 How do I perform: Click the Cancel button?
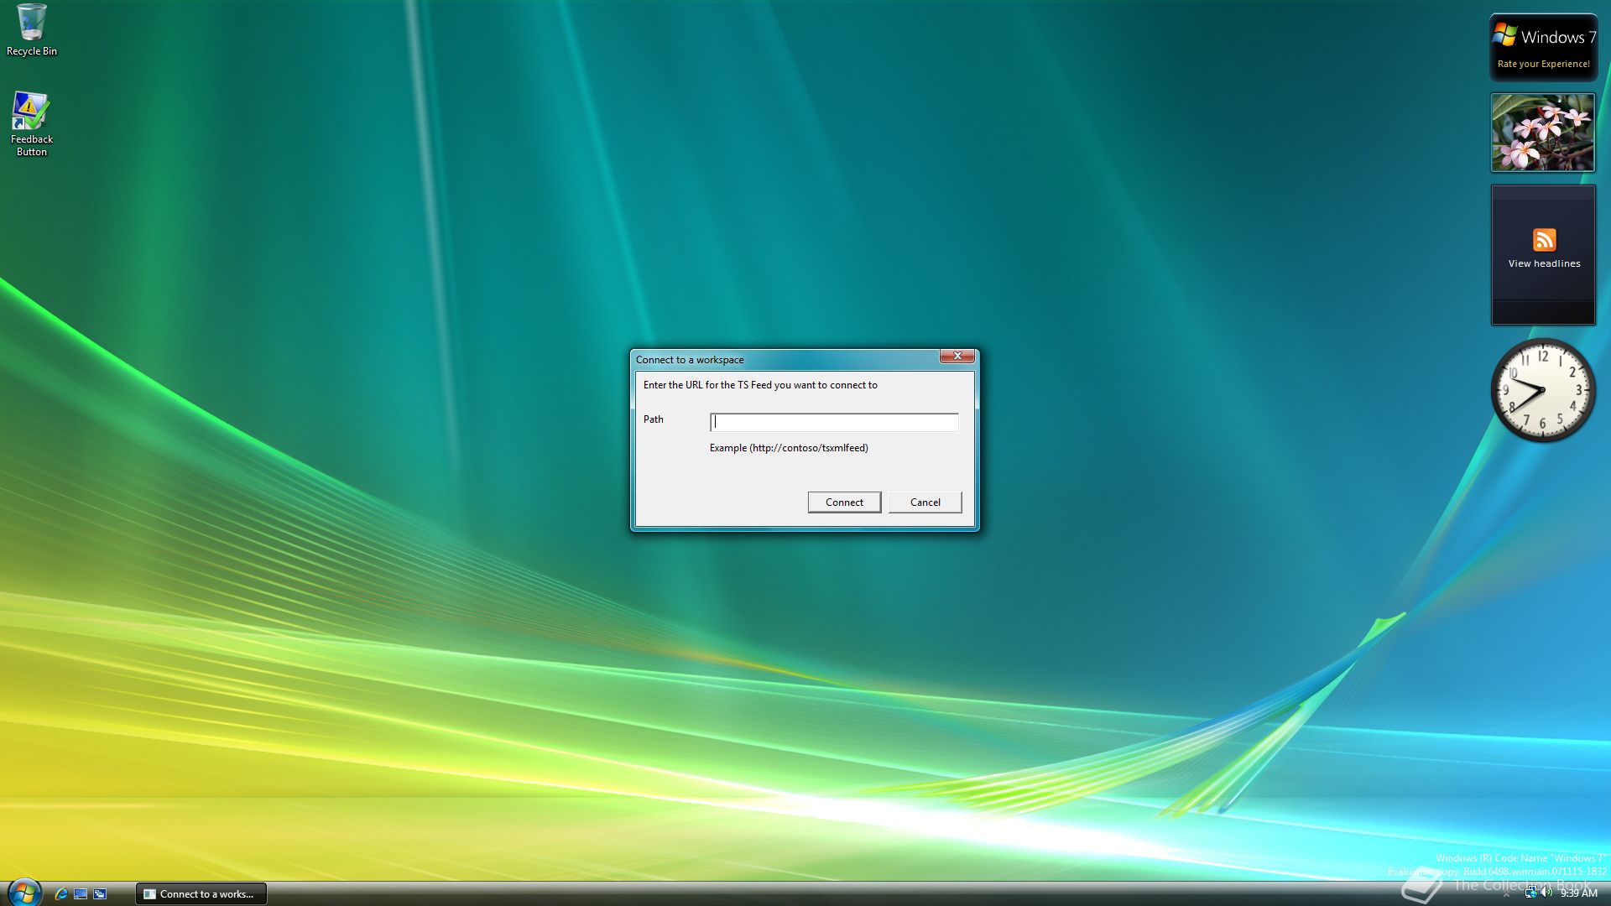pos(925,502)
